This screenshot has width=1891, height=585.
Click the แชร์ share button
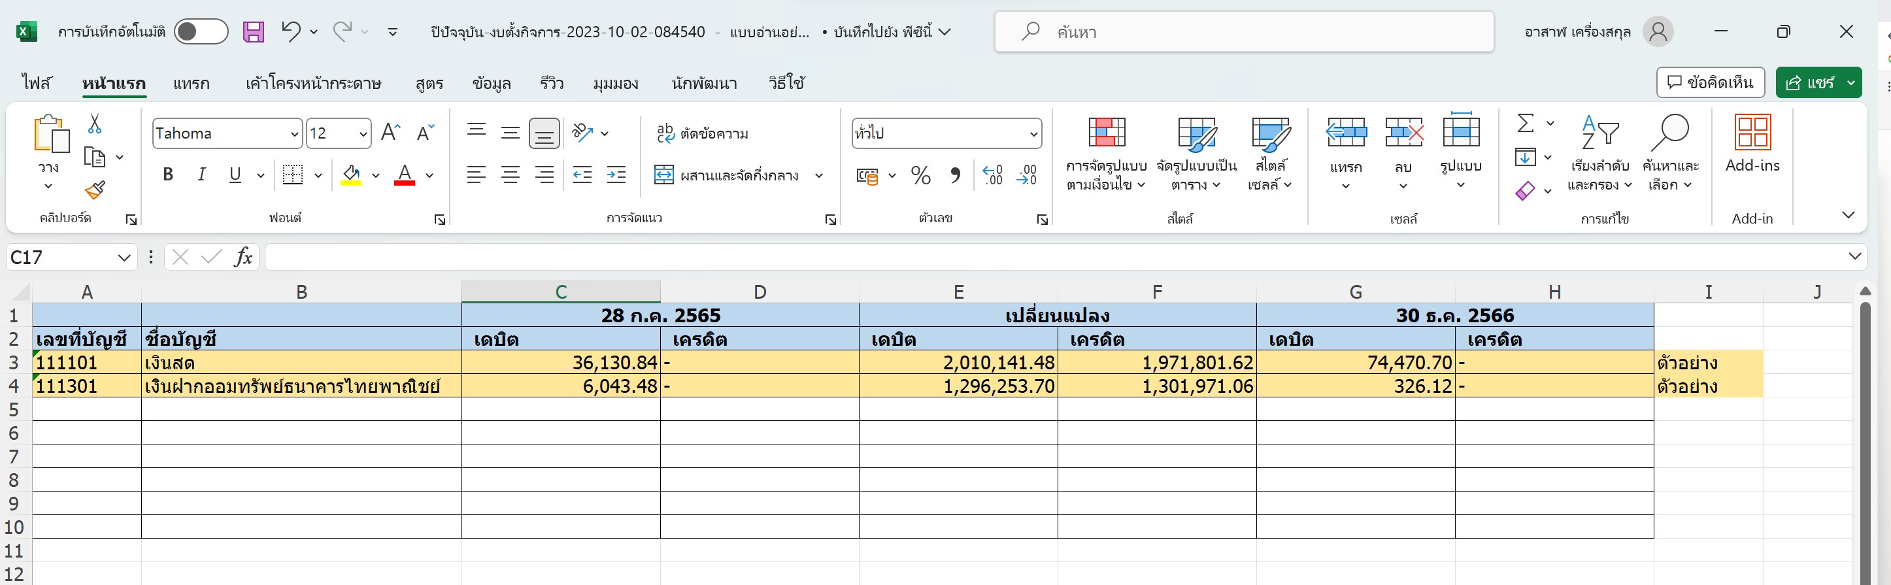tap(1809, 82)
